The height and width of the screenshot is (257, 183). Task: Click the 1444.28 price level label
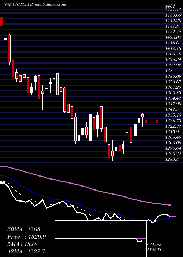(x=173, y=21)
